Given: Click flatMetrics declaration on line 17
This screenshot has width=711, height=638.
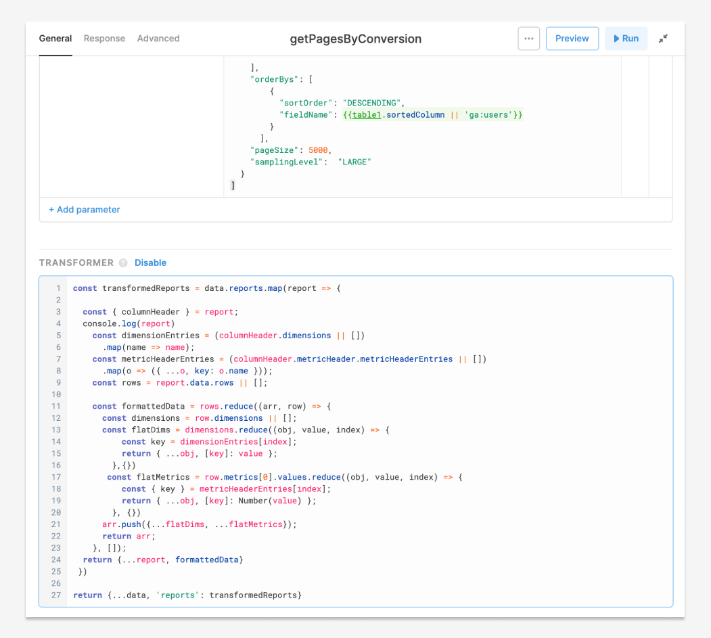Looking at the screenshot, I should pos(285,477).
